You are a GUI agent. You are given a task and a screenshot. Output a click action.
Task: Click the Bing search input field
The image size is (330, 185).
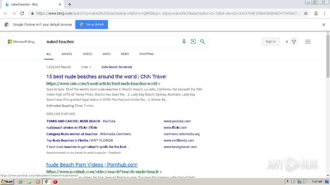pos(112,42)
